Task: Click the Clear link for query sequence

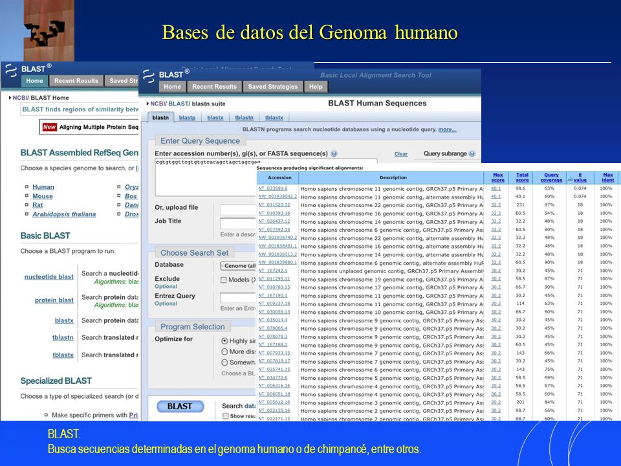Action: tap(401, 154)
